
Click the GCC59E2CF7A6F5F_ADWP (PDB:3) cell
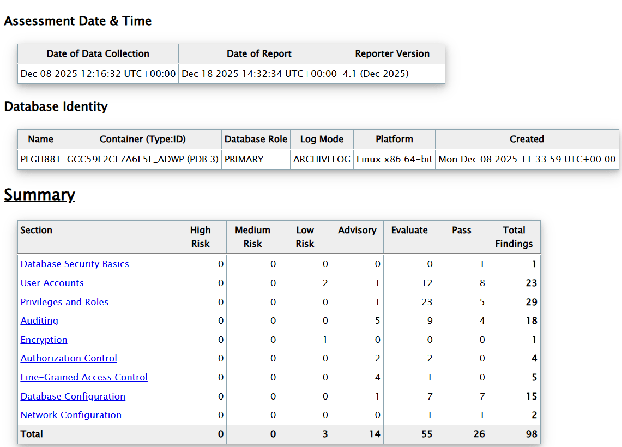[143, 159]
